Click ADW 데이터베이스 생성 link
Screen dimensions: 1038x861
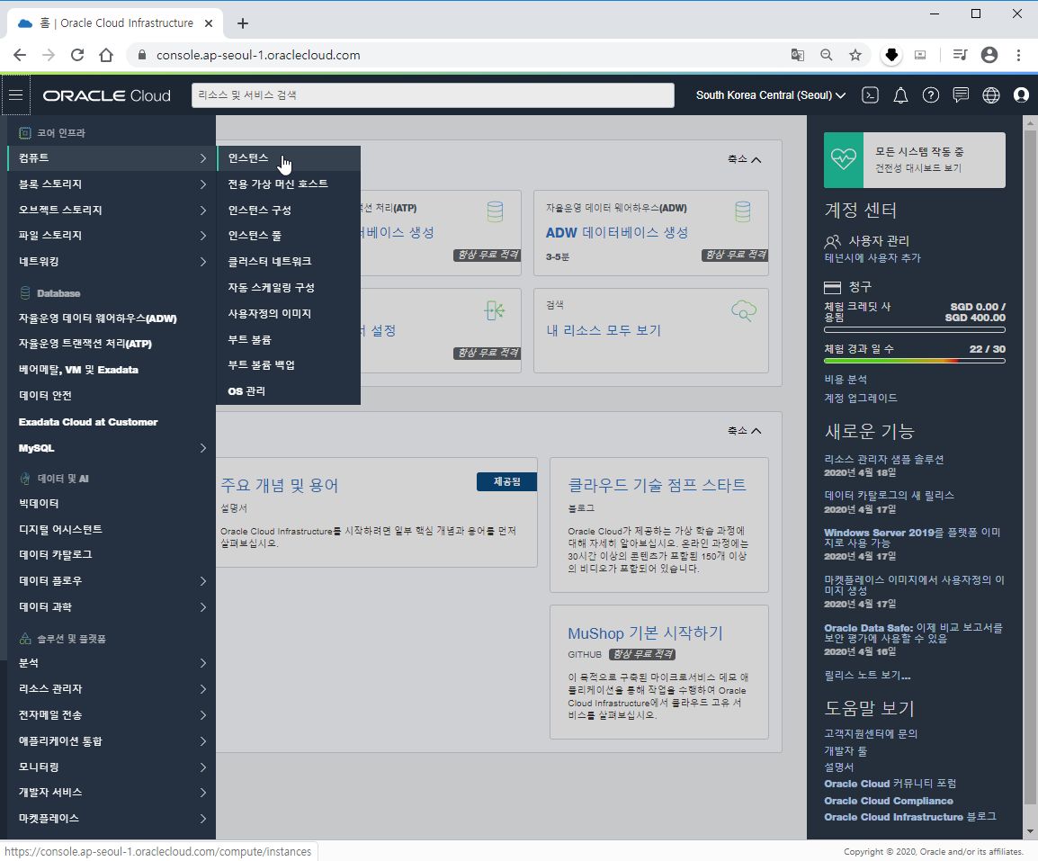click(617, 232)
